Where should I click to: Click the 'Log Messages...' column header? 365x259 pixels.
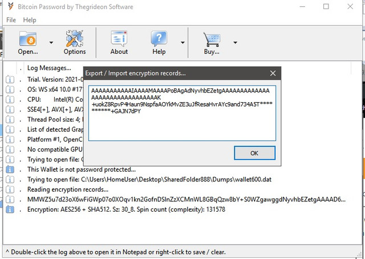pos(49,68)
